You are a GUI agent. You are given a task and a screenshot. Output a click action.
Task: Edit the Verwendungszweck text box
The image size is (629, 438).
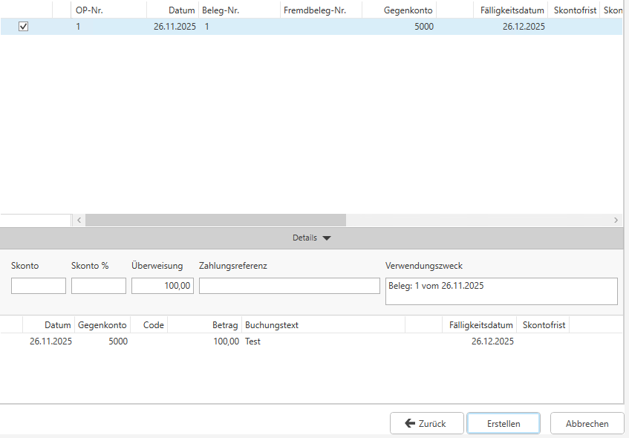point(501,291)
